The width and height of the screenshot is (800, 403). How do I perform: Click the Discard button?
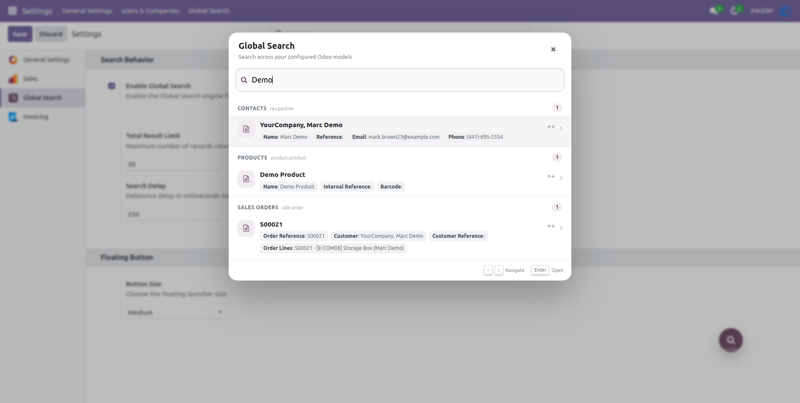tap(51, 34)
